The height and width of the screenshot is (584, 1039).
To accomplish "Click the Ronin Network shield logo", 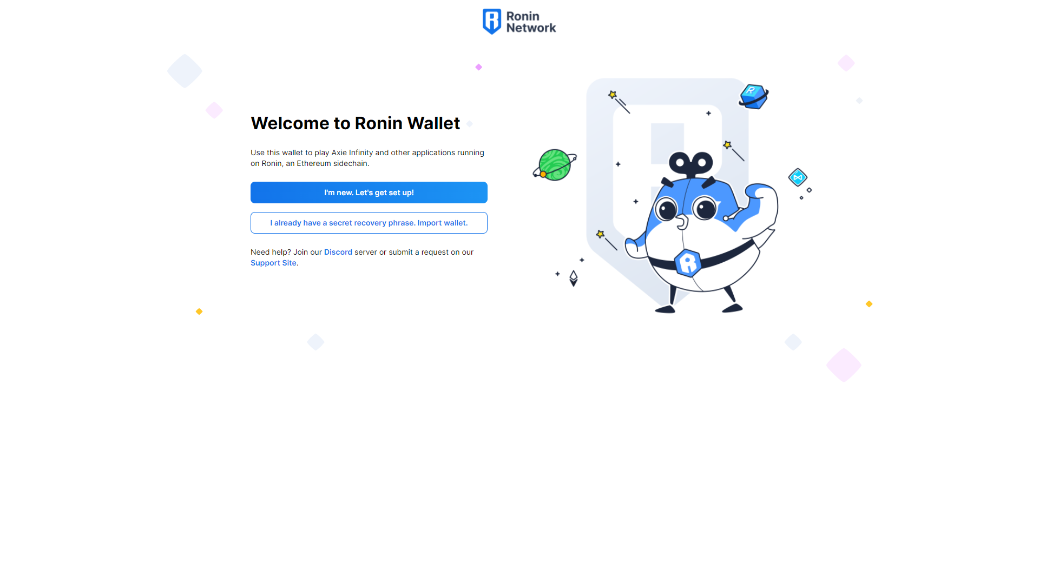I will pyautogui.click(x=491, y=22).
